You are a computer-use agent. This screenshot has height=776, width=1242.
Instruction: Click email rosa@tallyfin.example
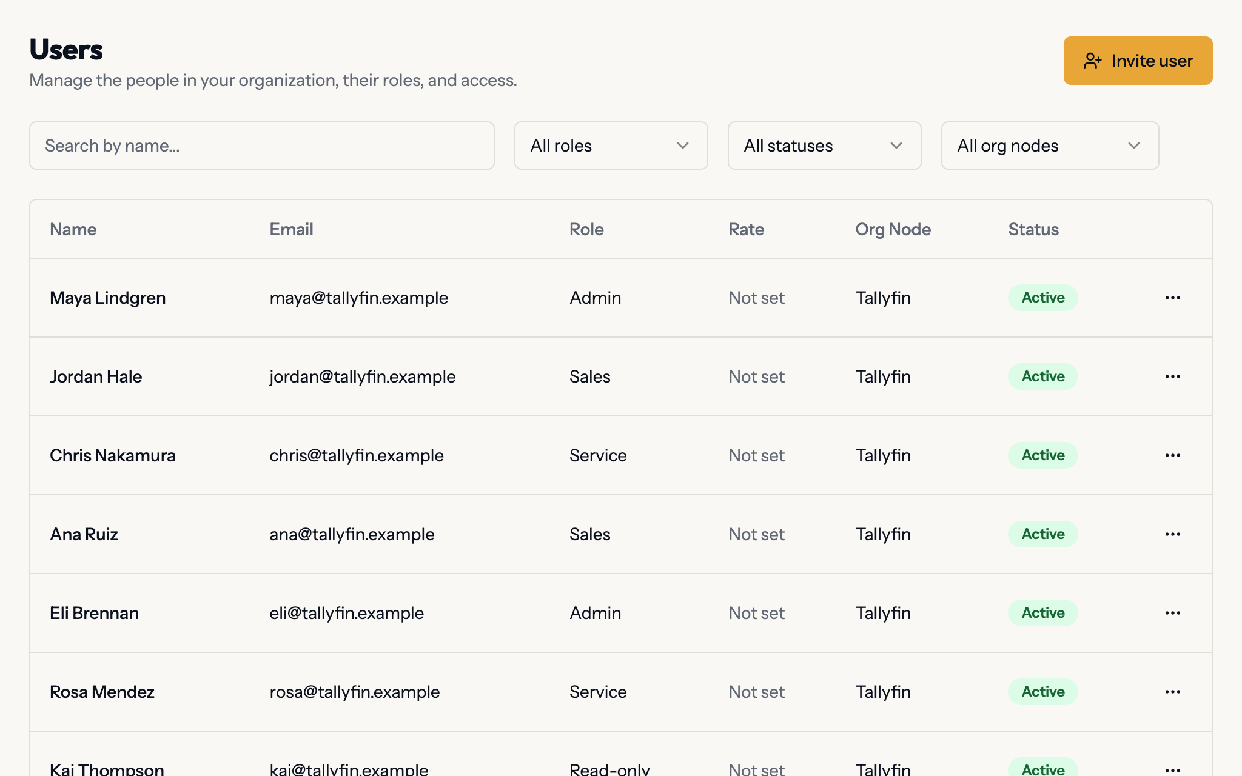(354, 692)
